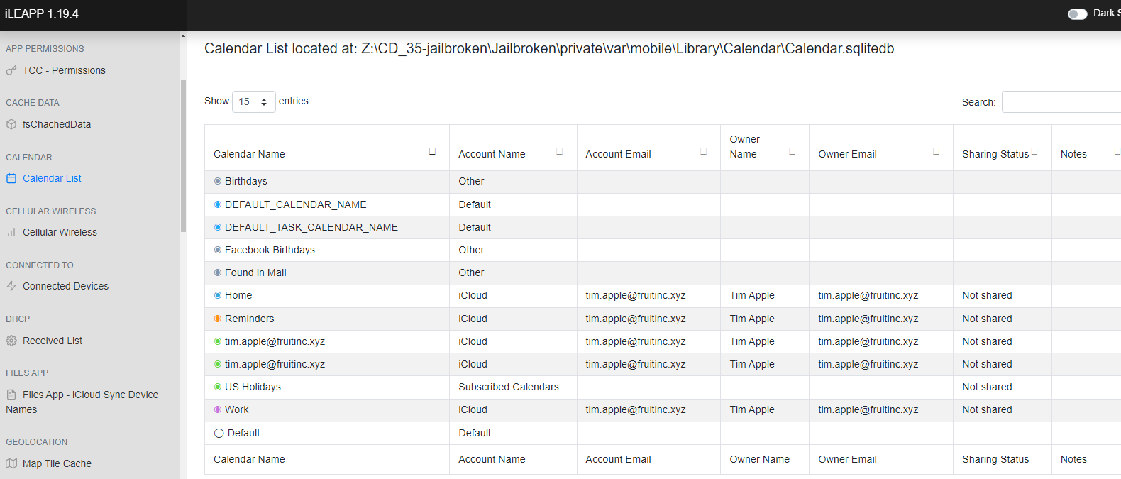The image size is (1121, 479).
Task: Toggle sorting on Account Name column
Action: (x=559, y=151)
